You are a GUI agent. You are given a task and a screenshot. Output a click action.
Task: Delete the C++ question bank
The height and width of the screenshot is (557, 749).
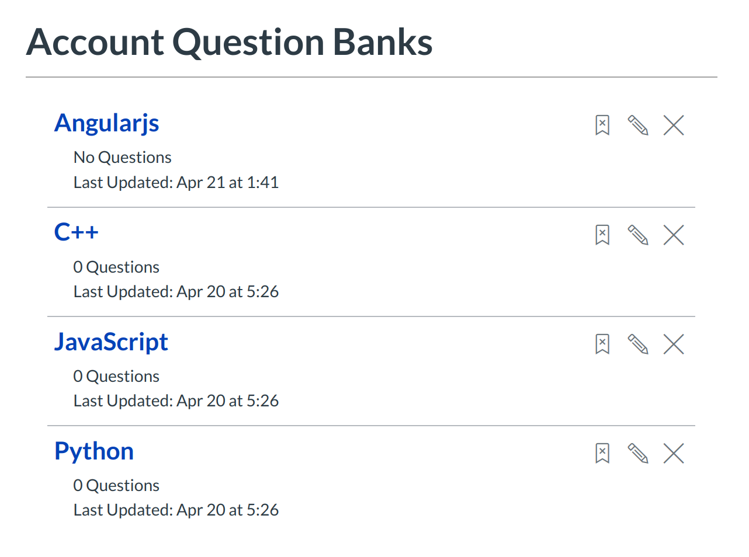[674, 235]
